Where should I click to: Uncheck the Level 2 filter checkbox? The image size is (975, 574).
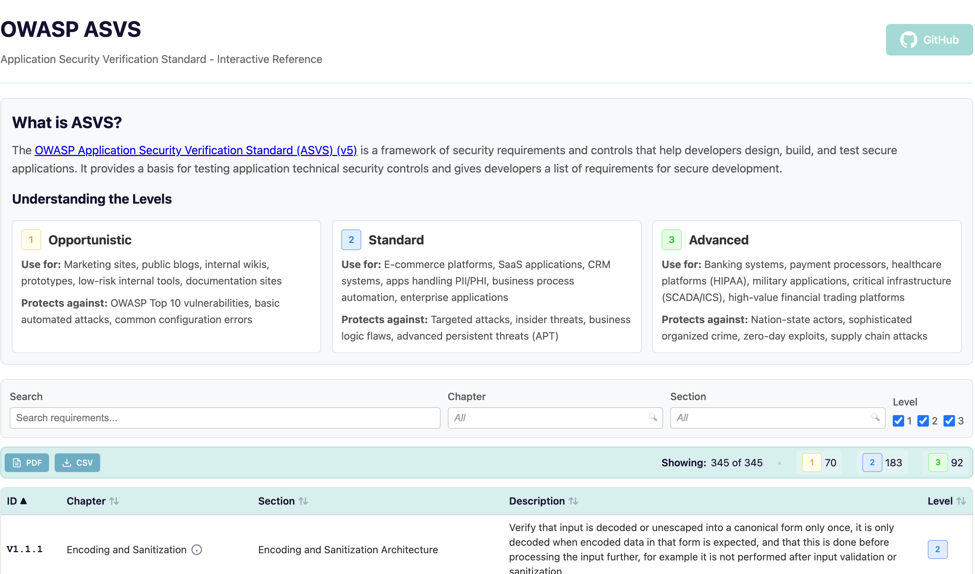923,421
